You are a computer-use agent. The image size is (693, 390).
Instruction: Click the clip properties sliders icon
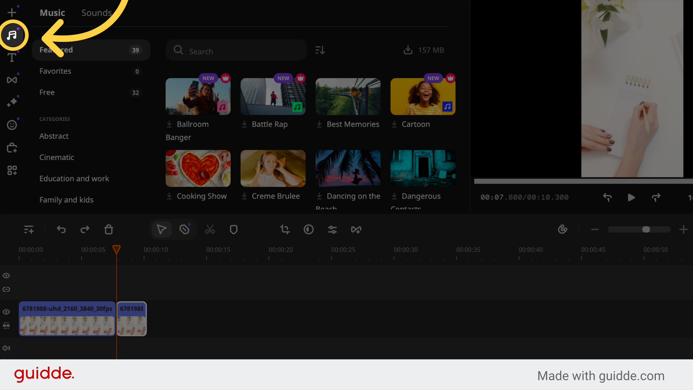pos(332,229)
